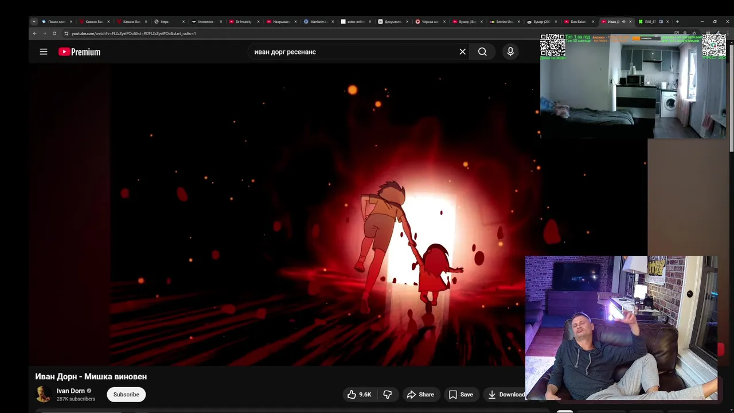Click the video title 'Иван Дорн - Мишка виновен'
The image size is (734, 413).
point(91,377)
